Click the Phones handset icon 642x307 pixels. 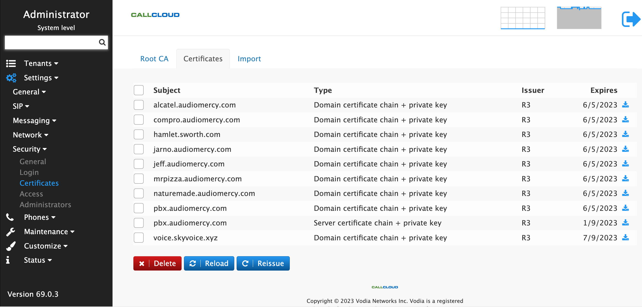(10, 217)
